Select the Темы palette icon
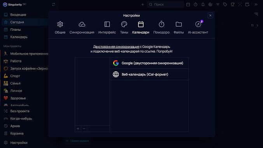 pos(124,25)
